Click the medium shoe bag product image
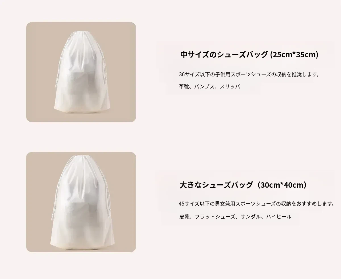Image resolution: width=341 pixels, height=279 pixels. point(81,72)
